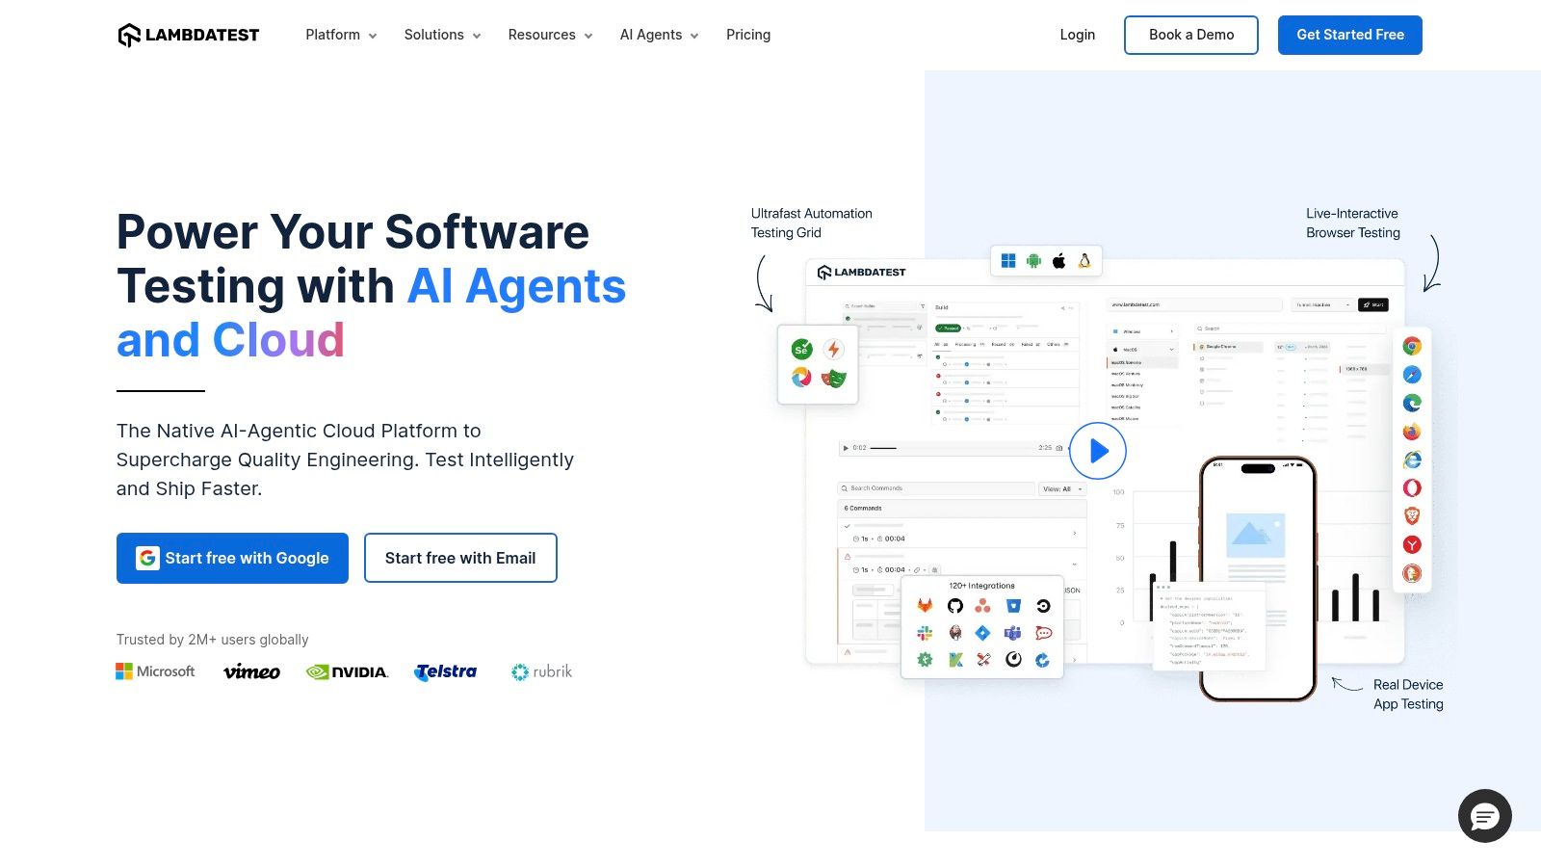Screen dimensions: 1541x867
Task: Click the "120+ Integrations" heading
Action: coord(981,586)
